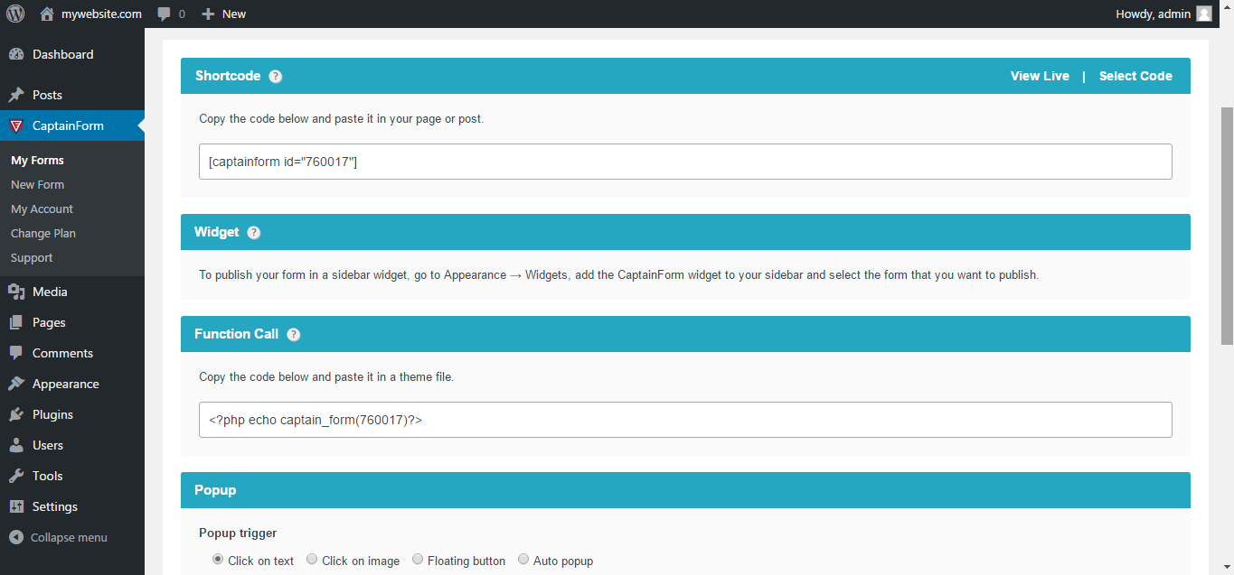1234x575 pixels.
Task: Open the Settings menu label
Action: [x=55, y=506]
